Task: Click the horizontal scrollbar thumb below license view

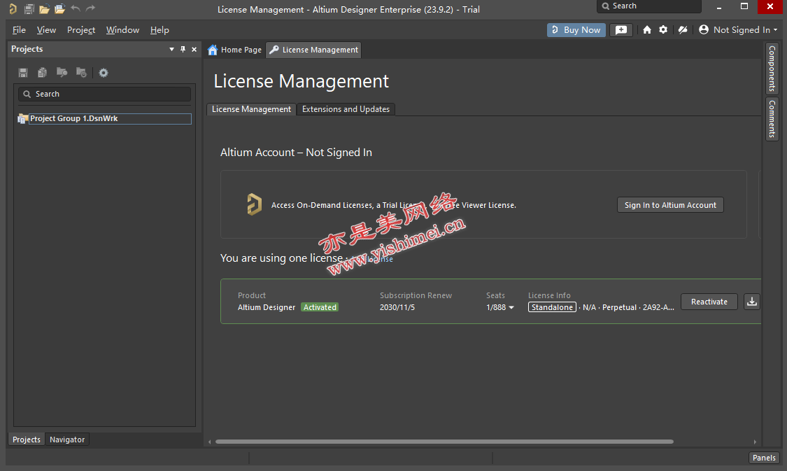Action: [444, 442]
